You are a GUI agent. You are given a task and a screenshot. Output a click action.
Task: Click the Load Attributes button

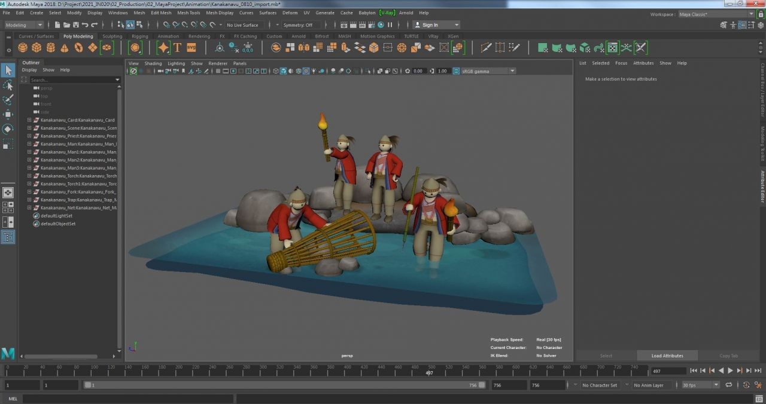click(667, 356)
